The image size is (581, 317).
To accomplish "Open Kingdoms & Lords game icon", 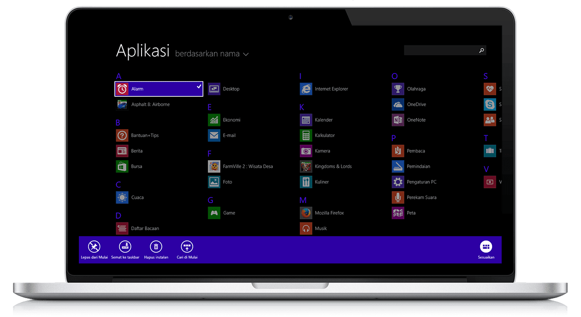I will [306, 166].
